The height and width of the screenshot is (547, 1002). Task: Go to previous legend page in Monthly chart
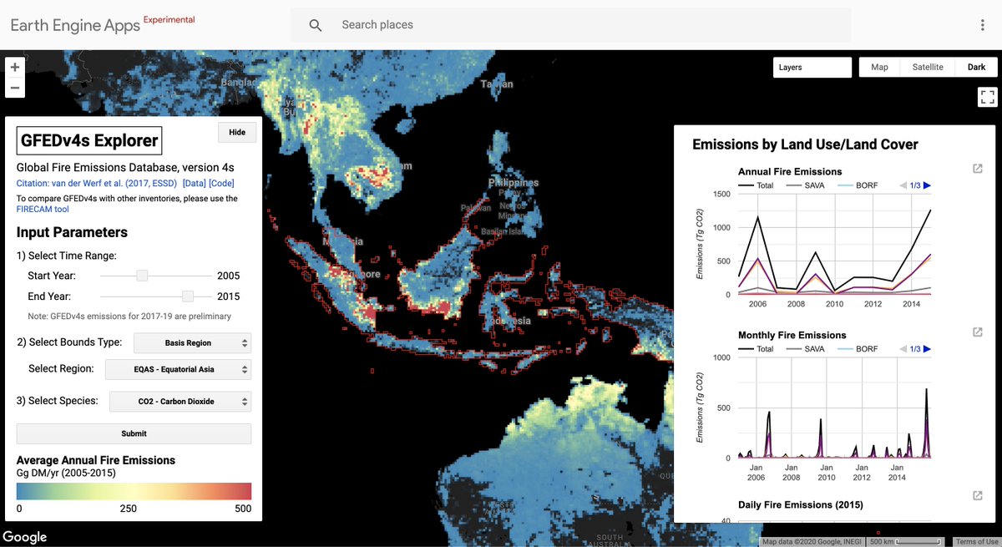click(x=903, y=349)
